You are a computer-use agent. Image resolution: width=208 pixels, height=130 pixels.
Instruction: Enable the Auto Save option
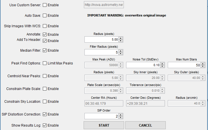(45, 16)
